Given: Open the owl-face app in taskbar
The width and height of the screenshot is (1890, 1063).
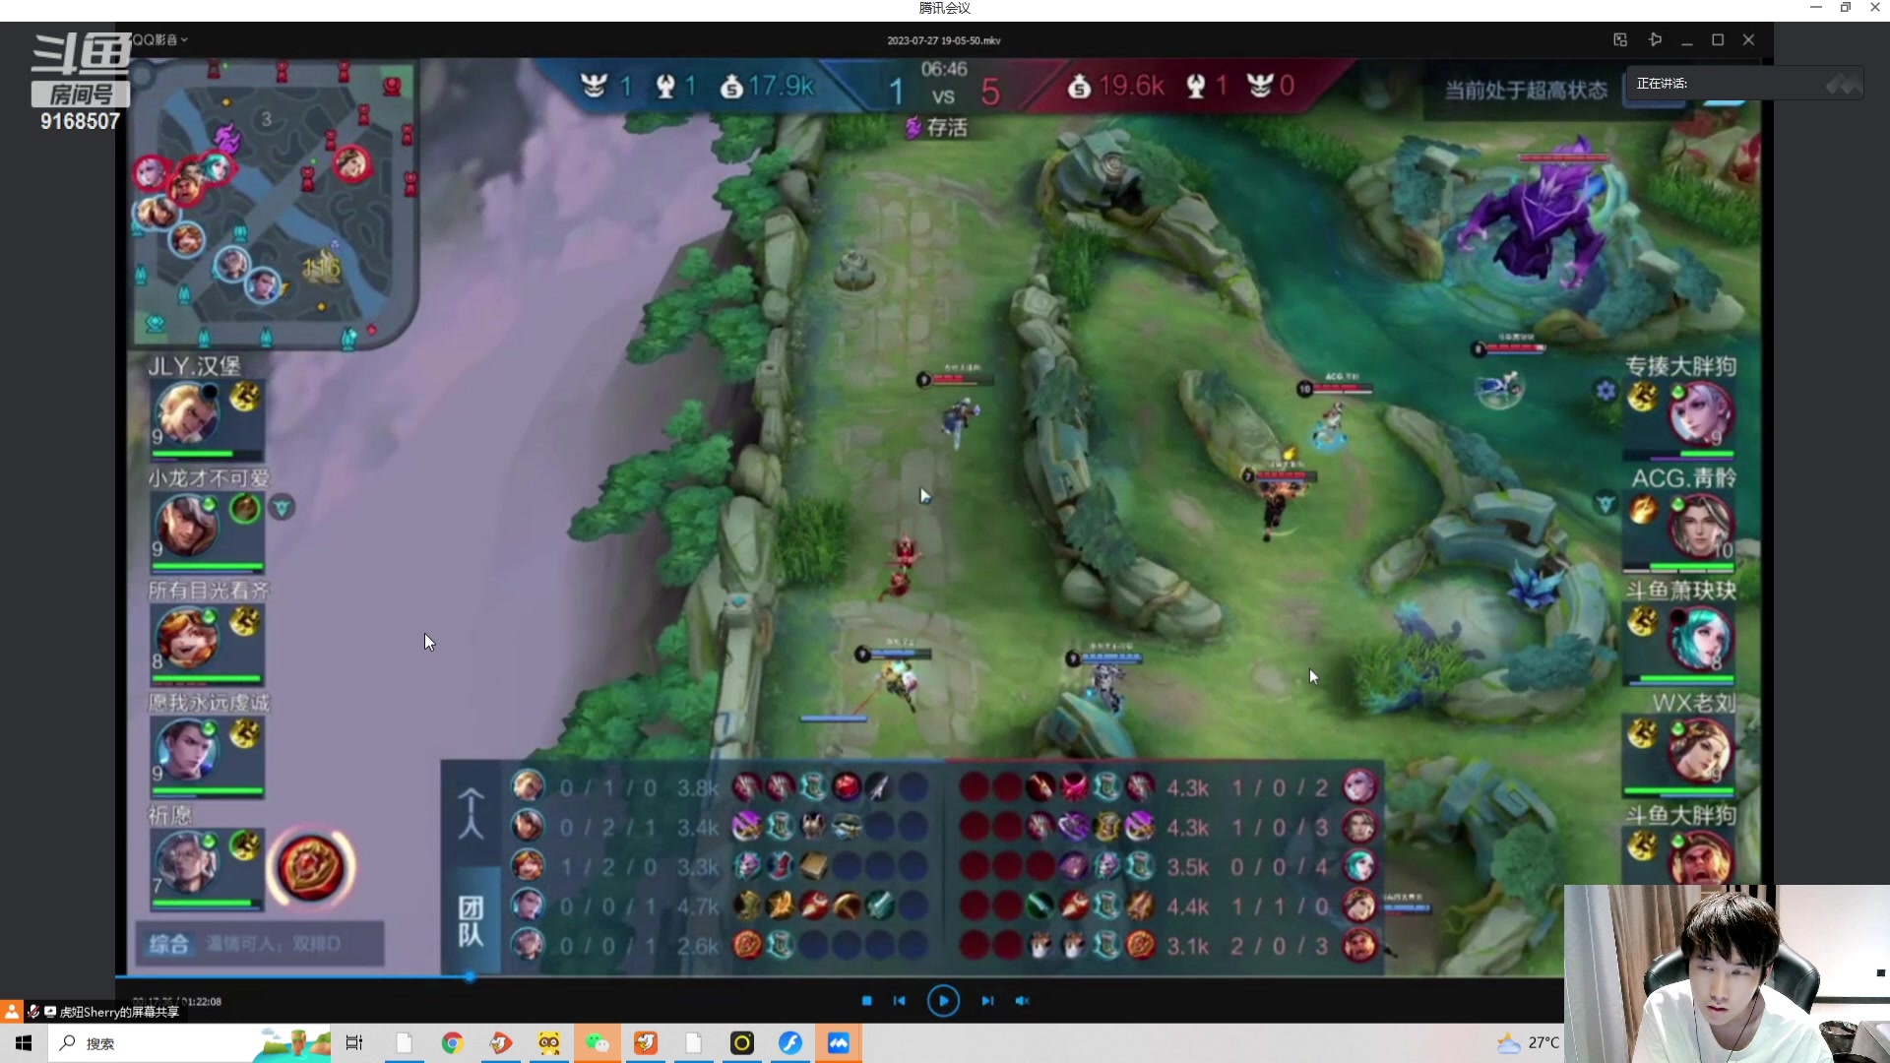Looking at the screenshot, I should (x=549, y=1043).
